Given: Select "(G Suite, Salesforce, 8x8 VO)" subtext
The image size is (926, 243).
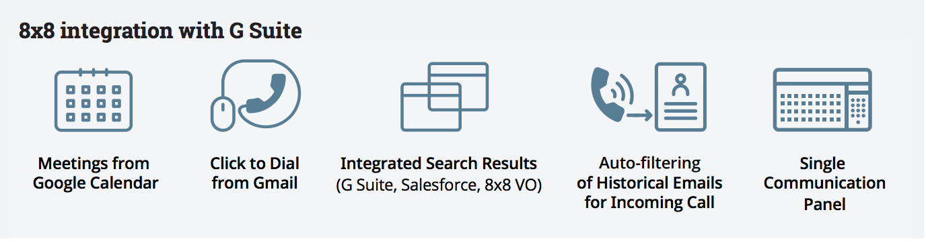Looking at the screenshot, I should point(438,185).
